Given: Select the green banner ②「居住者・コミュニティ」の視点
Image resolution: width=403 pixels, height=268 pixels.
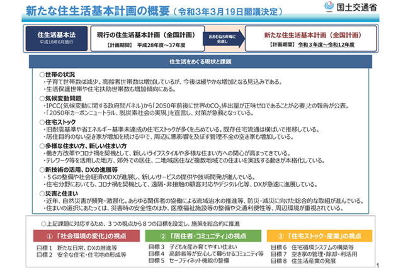Looking at the screenshot, I should tap(203, 236).
